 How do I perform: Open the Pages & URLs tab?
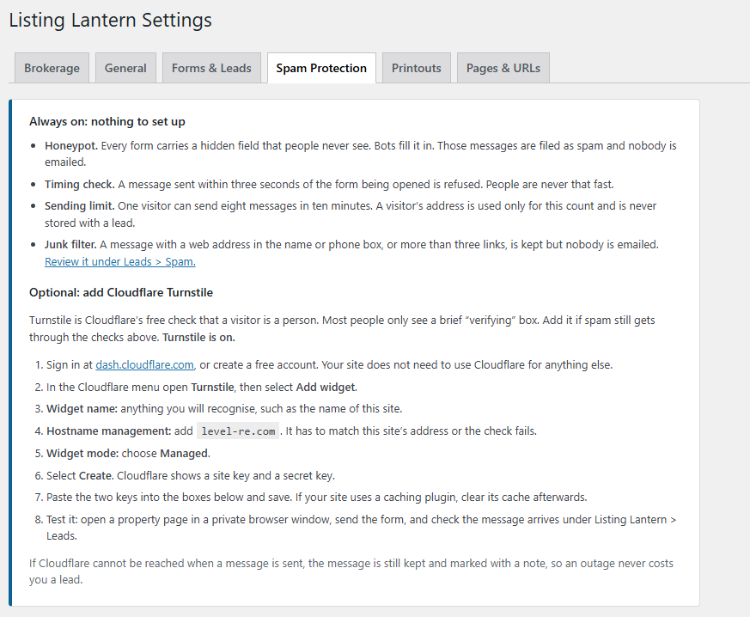(503, 68)
